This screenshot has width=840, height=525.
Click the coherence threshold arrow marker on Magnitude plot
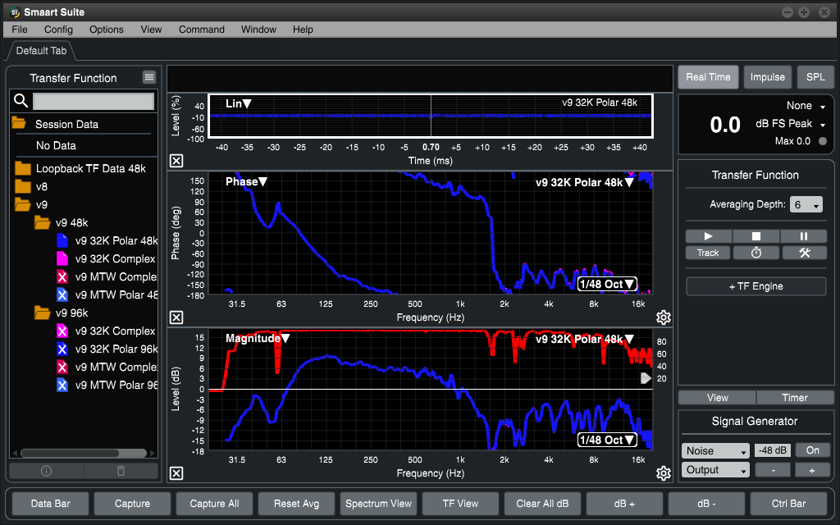click(x=646, y=378)
